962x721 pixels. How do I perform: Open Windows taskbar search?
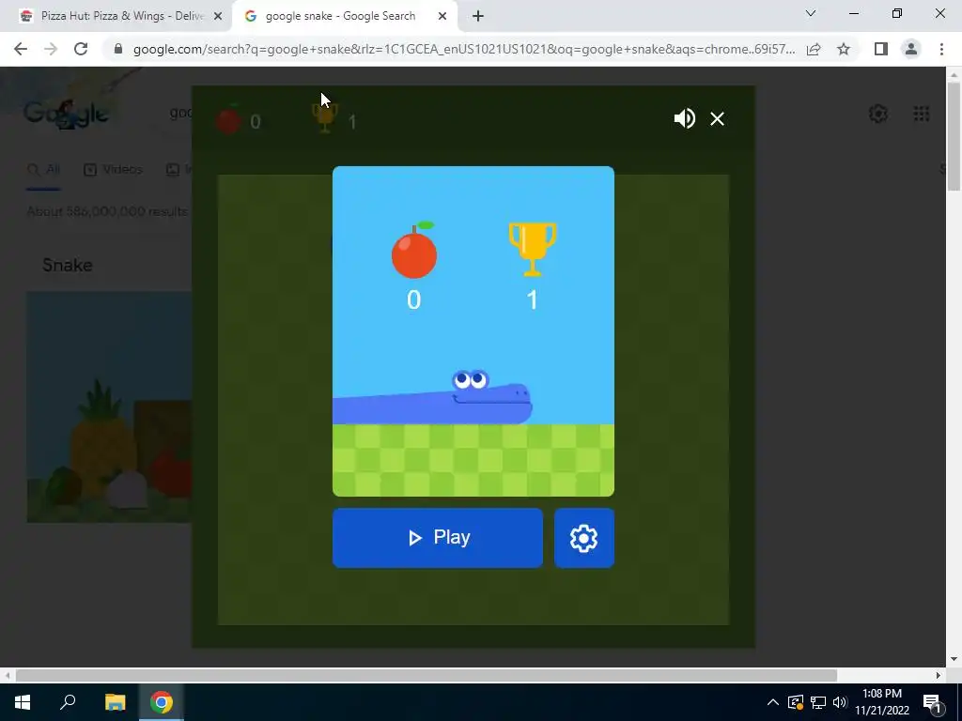click(x=68, y=702)
